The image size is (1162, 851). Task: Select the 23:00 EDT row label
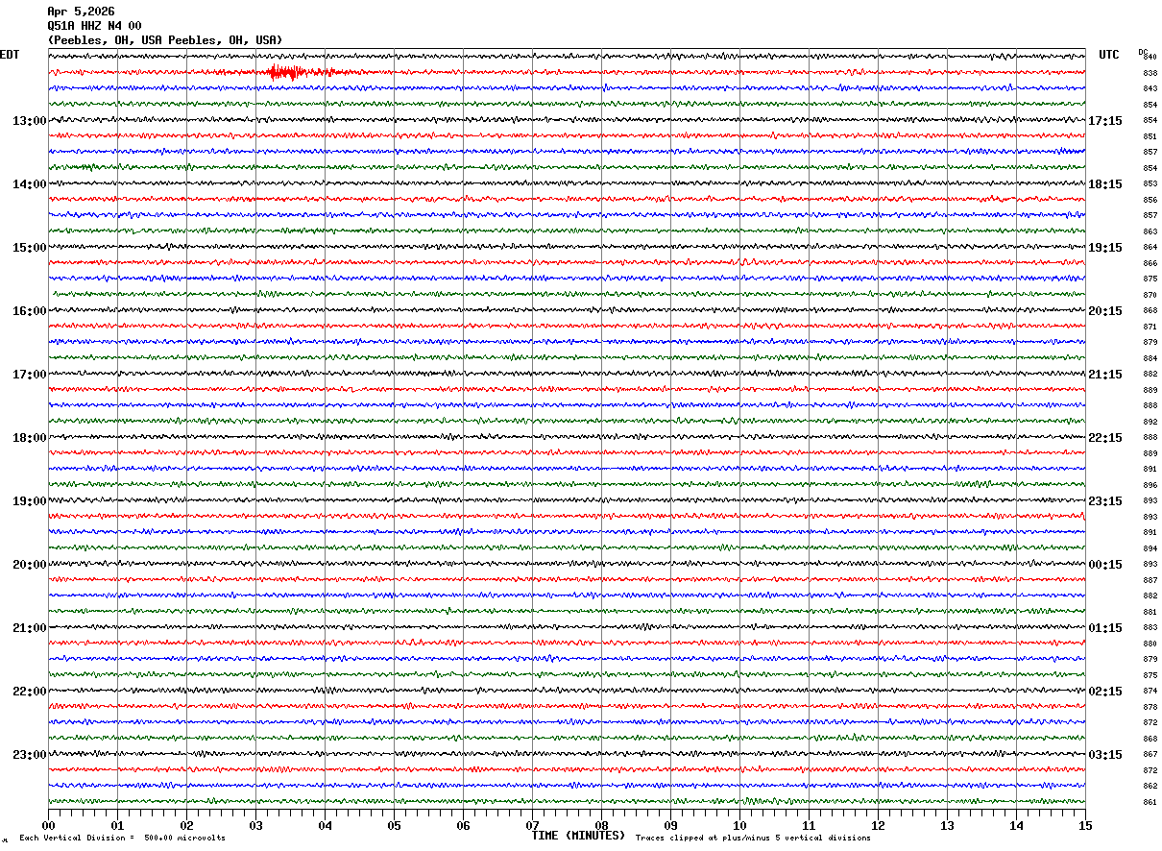(29, 755)
